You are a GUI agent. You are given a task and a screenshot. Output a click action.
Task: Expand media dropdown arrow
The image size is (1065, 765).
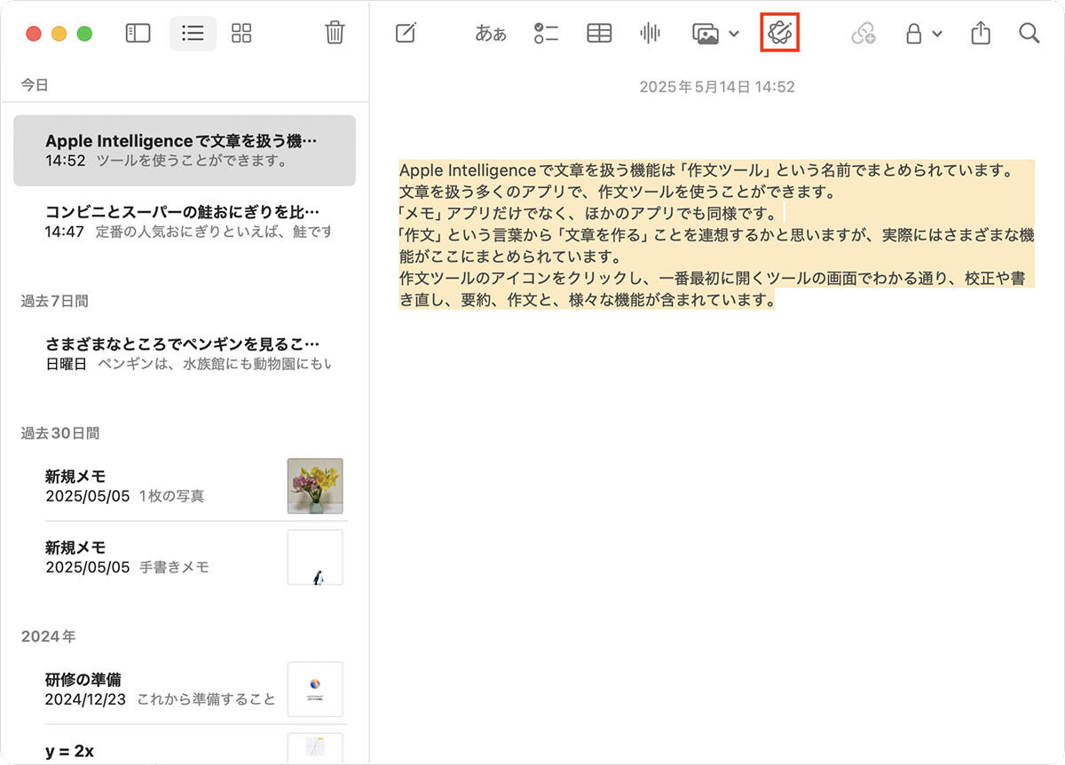coord(734,35)
